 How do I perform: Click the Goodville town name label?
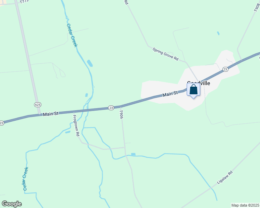click(198, 83)
